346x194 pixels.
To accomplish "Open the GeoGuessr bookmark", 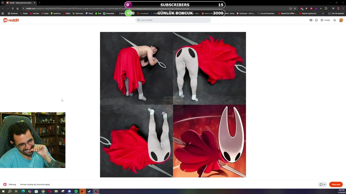I will pos(245,13).
